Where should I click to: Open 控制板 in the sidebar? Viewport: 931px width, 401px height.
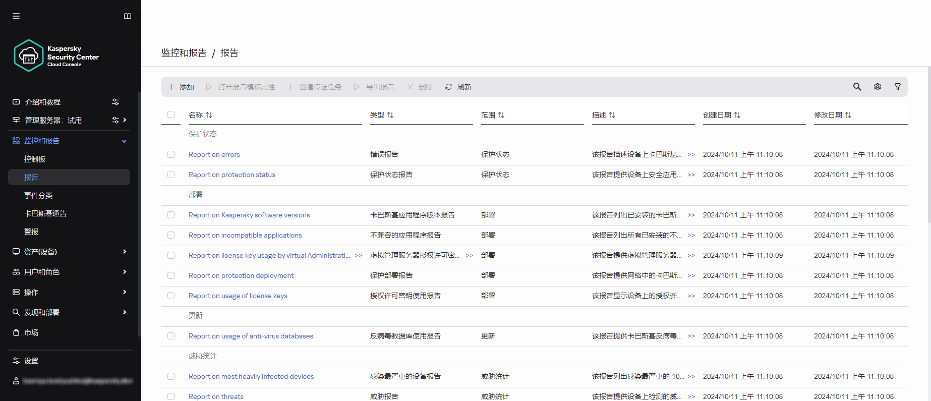pos(35,159)
